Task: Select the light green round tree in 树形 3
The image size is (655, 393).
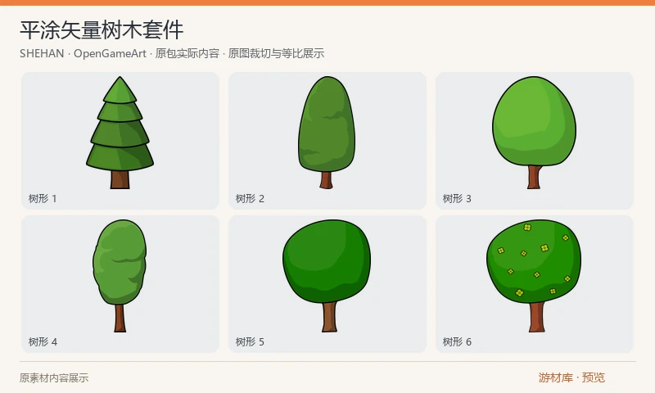Action: [535, 133]
